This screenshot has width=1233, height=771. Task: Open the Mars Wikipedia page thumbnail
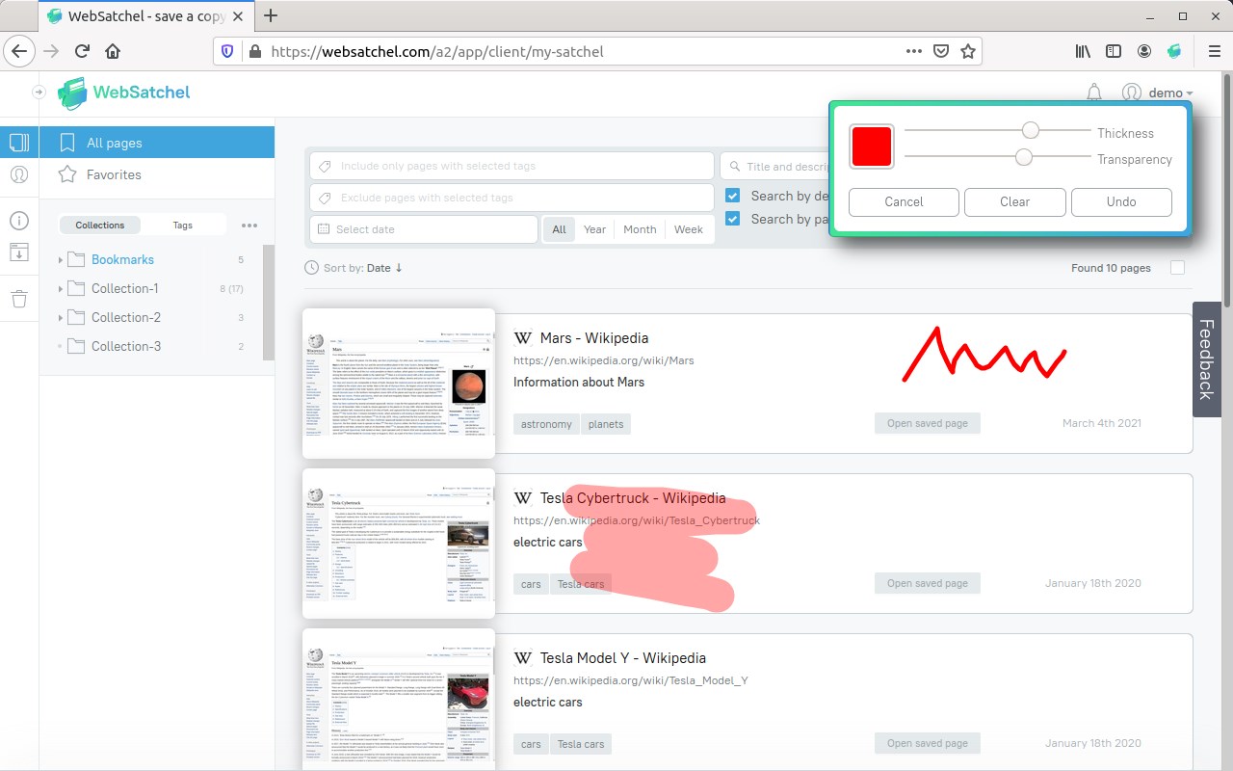[x=399, y=384]
